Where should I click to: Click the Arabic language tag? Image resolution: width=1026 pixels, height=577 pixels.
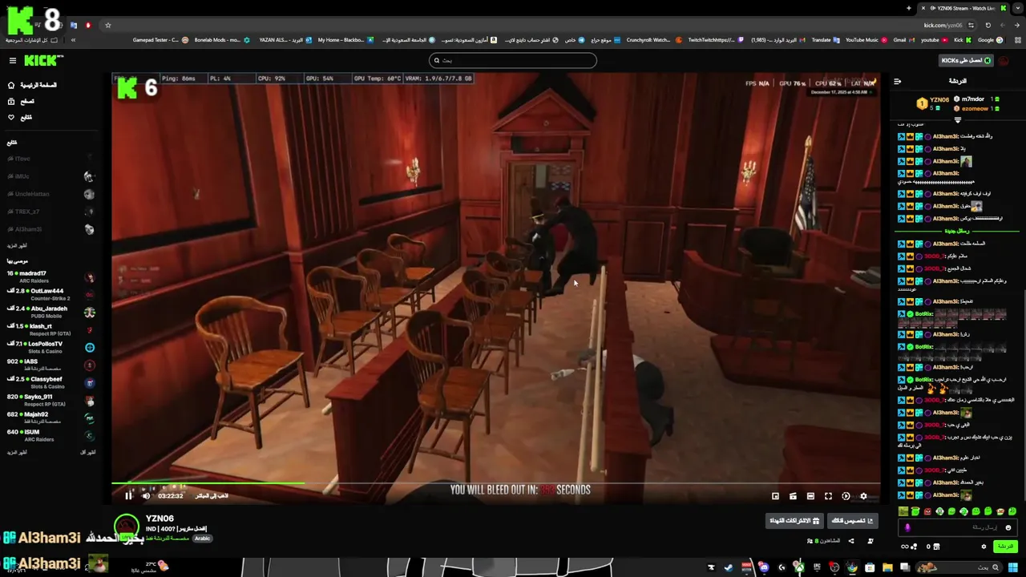[x=202, y=539]
